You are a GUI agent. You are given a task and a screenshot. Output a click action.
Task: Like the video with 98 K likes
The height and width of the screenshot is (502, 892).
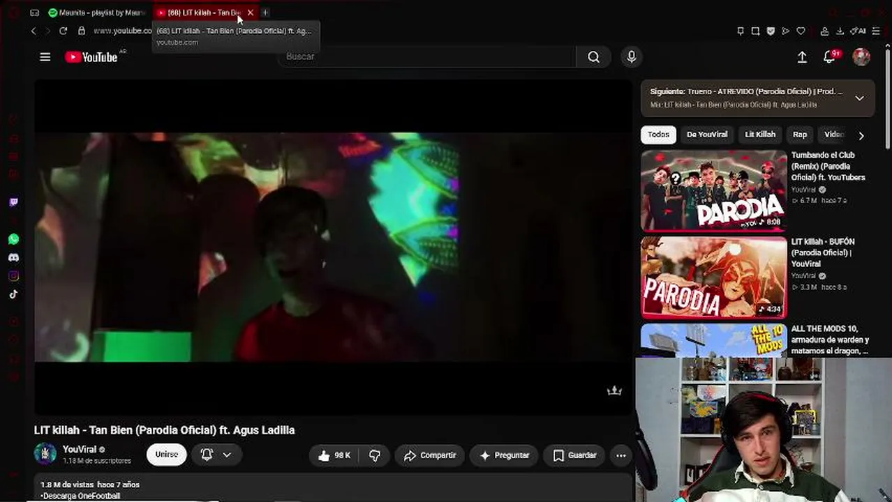(x=334, y=455)
